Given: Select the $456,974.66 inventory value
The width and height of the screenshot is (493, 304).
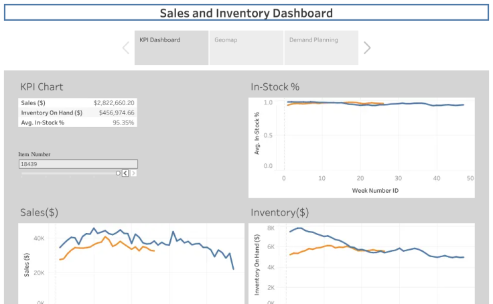Looking at the screenshot, I should click(117, 112).
